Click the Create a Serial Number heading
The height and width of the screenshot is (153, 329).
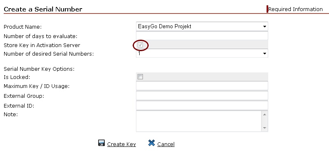[x=43, y=9]
